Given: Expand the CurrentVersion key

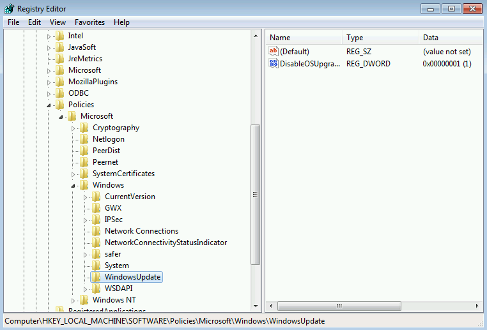Looking at the screenshot, I should point(86,197).
